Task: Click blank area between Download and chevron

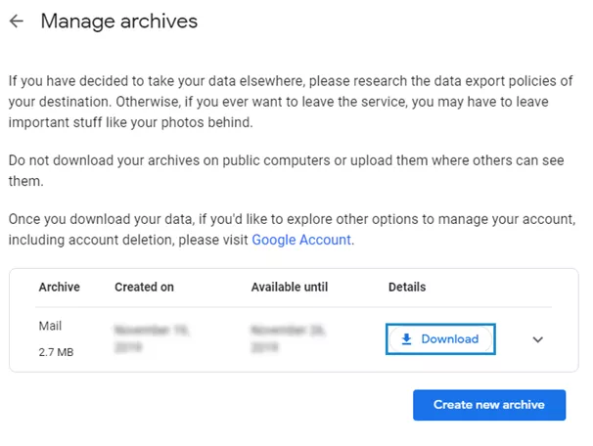Action: [x=512, y=339]
